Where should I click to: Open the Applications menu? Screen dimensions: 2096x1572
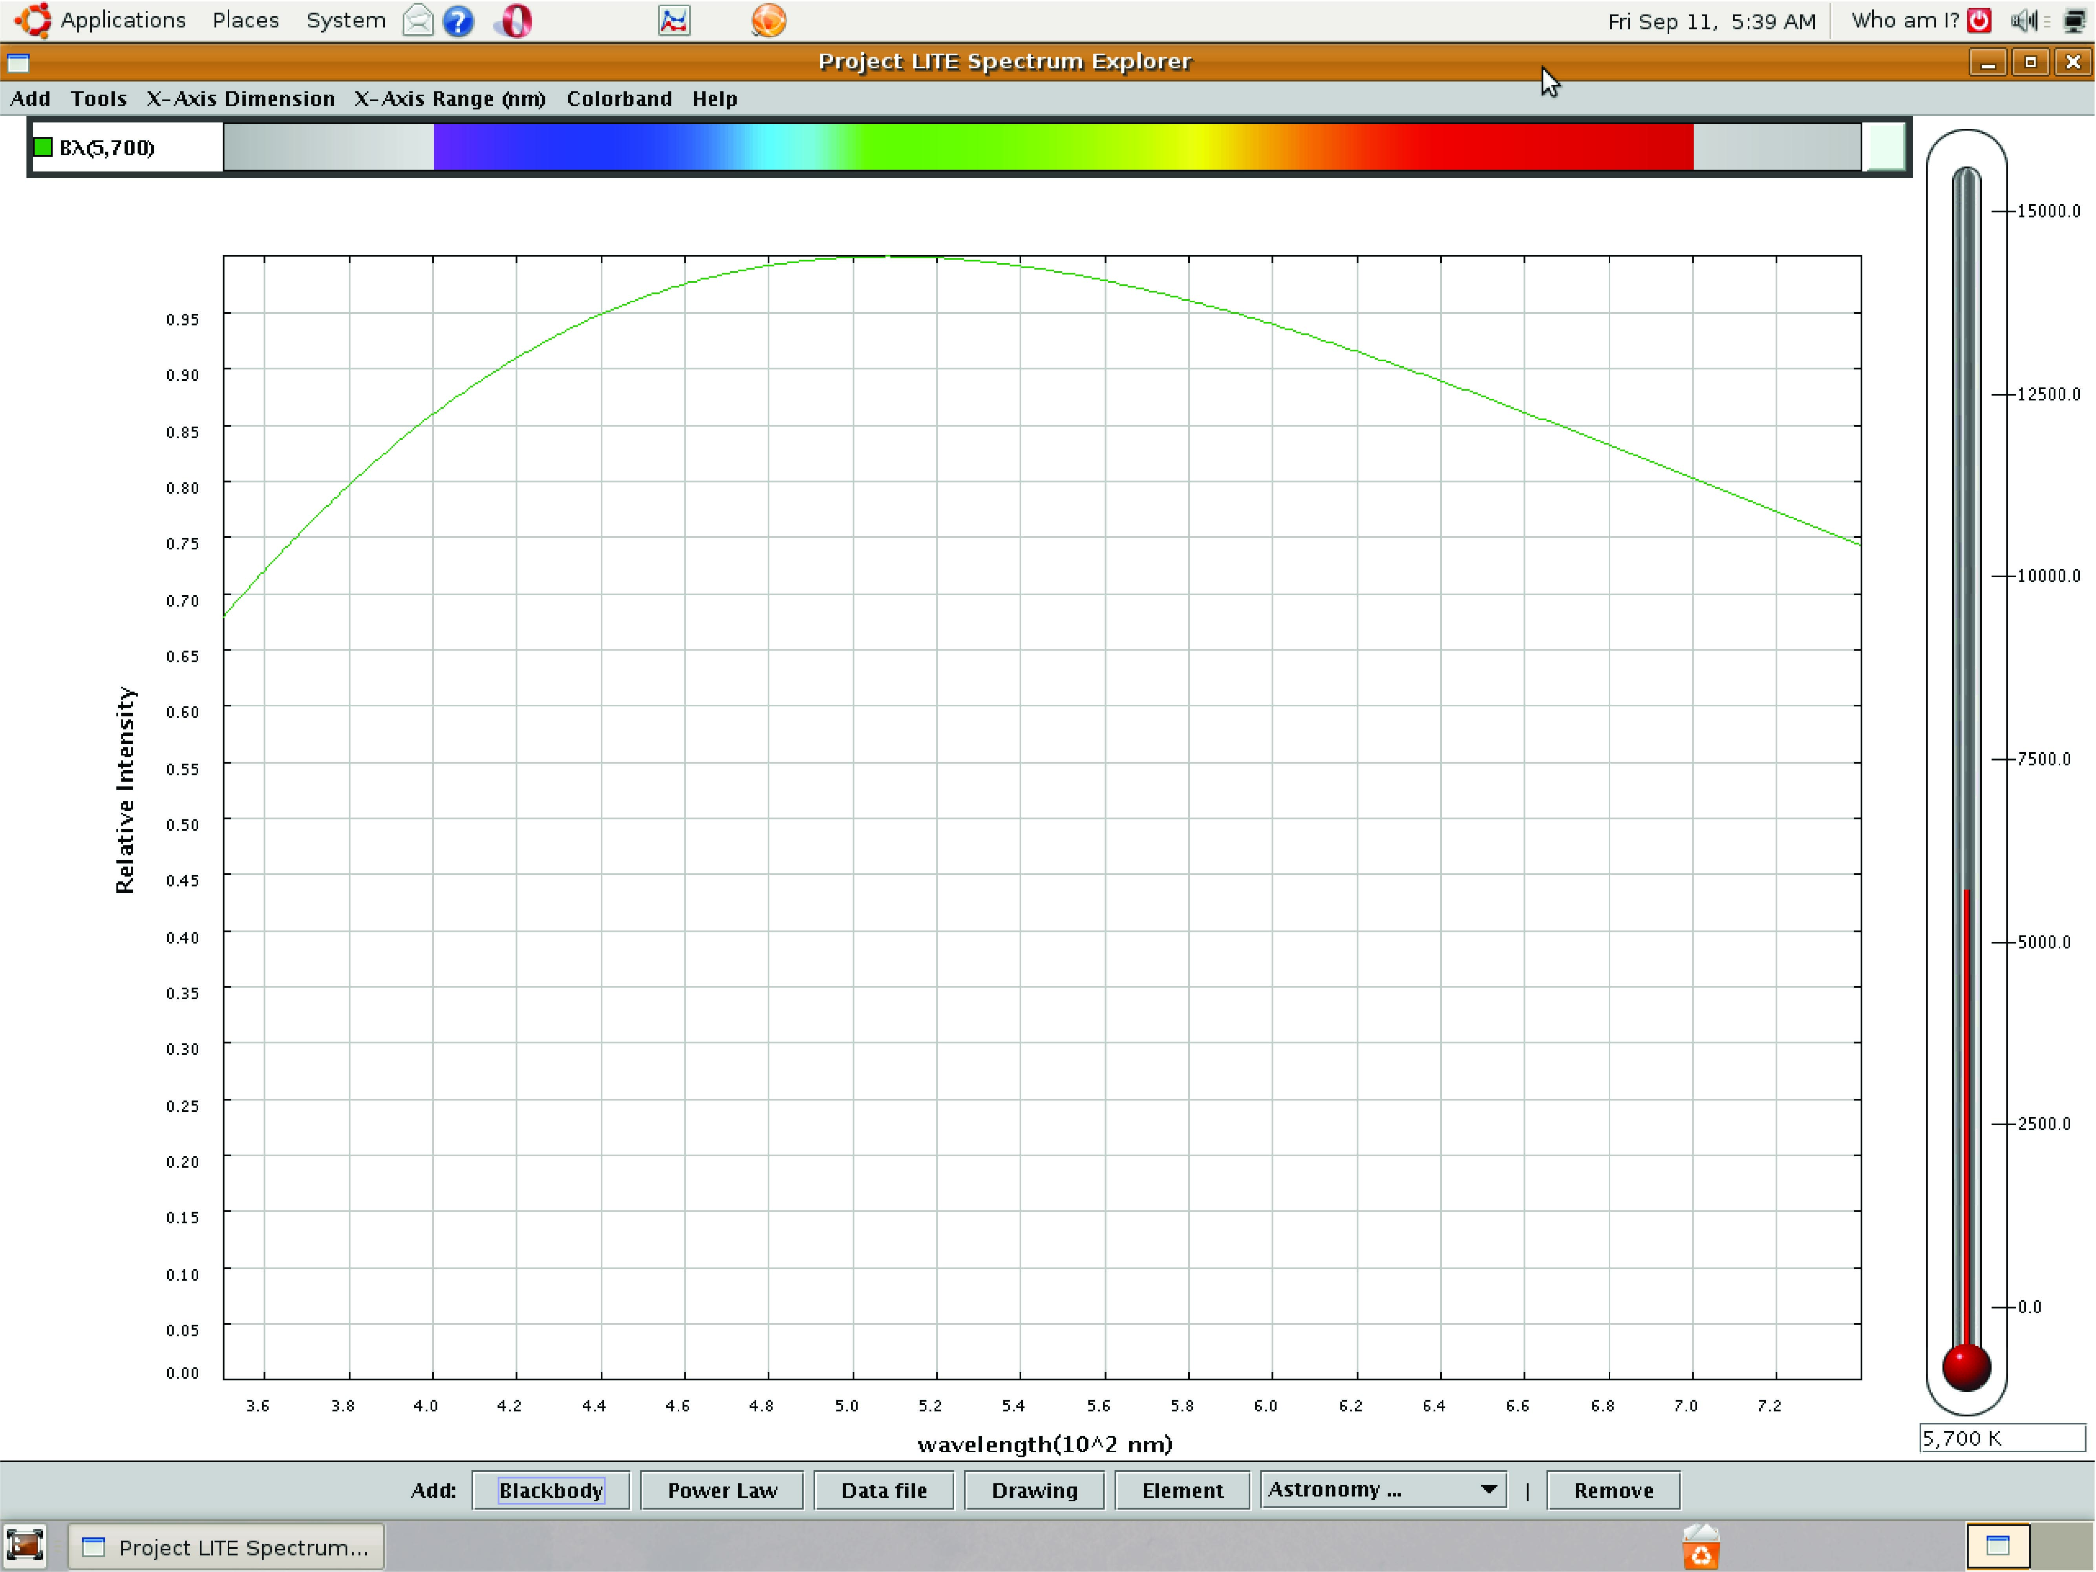[123, 20]
